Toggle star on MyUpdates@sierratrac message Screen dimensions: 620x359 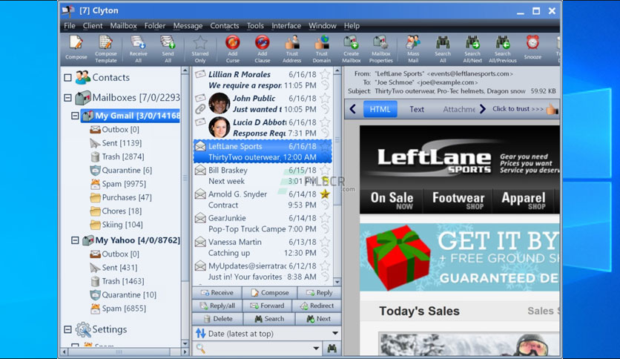click(325, 266)
